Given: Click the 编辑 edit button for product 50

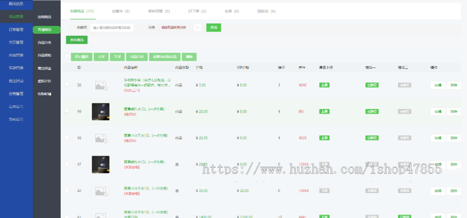Looking at the screenshot, I should [x=438, y=85].
